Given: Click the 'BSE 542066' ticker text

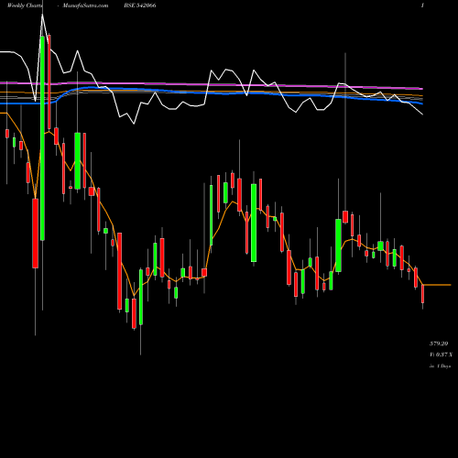Looking at the screenshot, I should (x=140, y=5).
